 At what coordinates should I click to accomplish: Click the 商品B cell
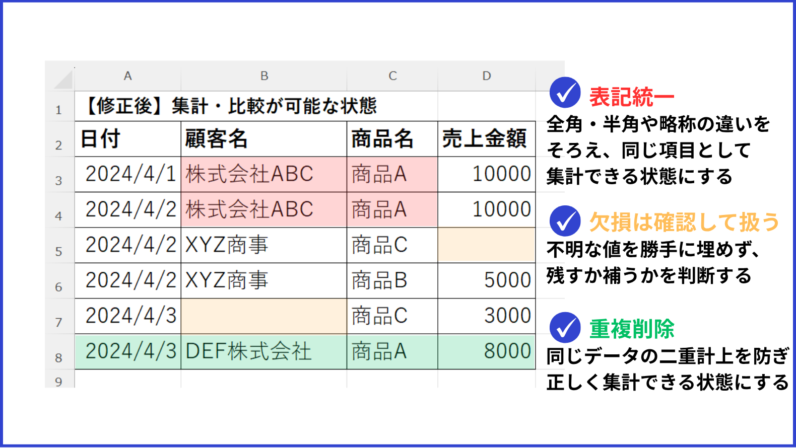point(392,281)
